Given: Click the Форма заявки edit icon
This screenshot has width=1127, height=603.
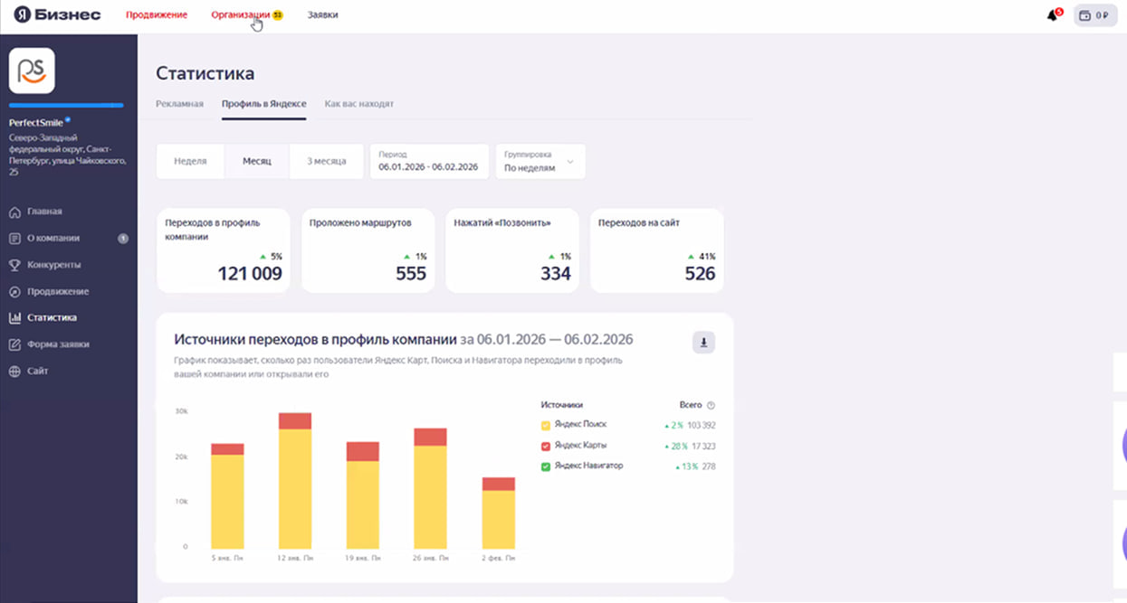Looking at the screenshot, I should coord(14,344).
